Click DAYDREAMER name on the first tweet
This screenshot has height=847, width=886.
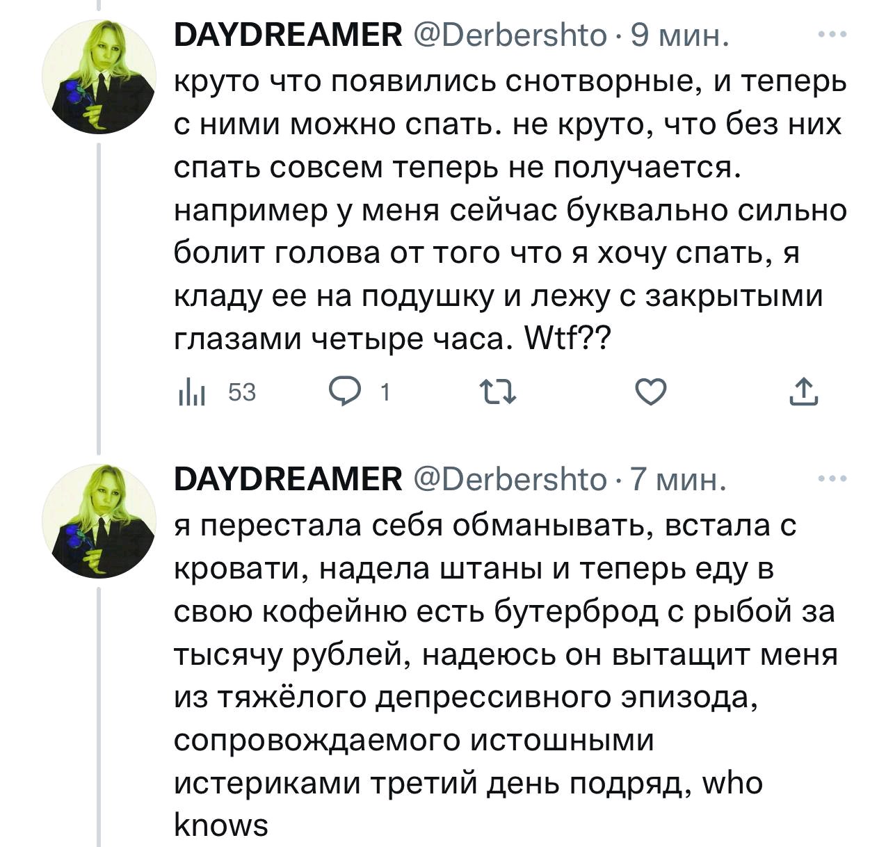(x=287, y=35)
